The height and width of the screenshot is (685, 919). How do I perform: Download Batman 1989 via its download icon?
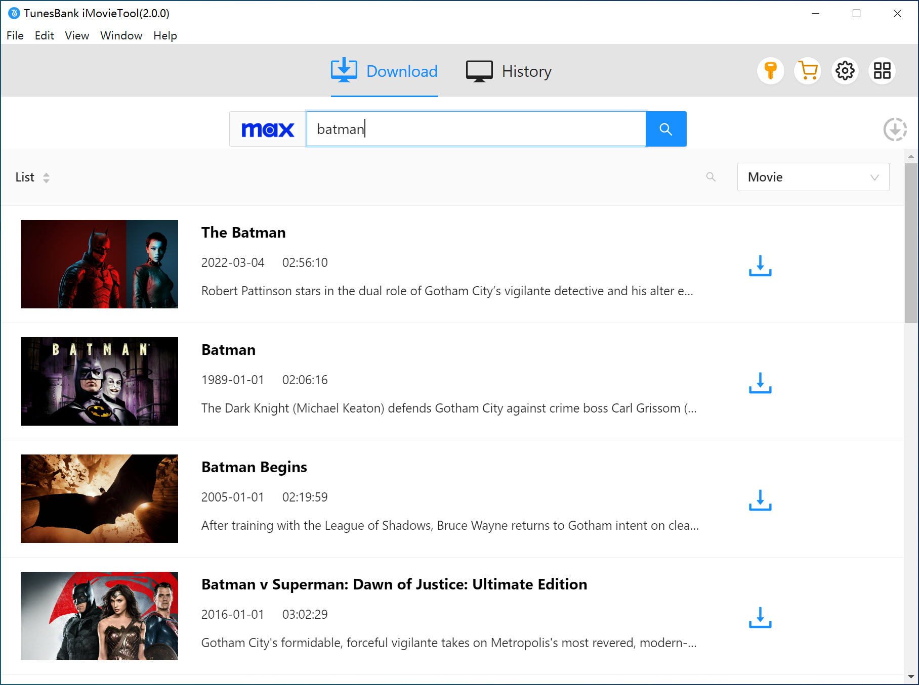[760, 383]
